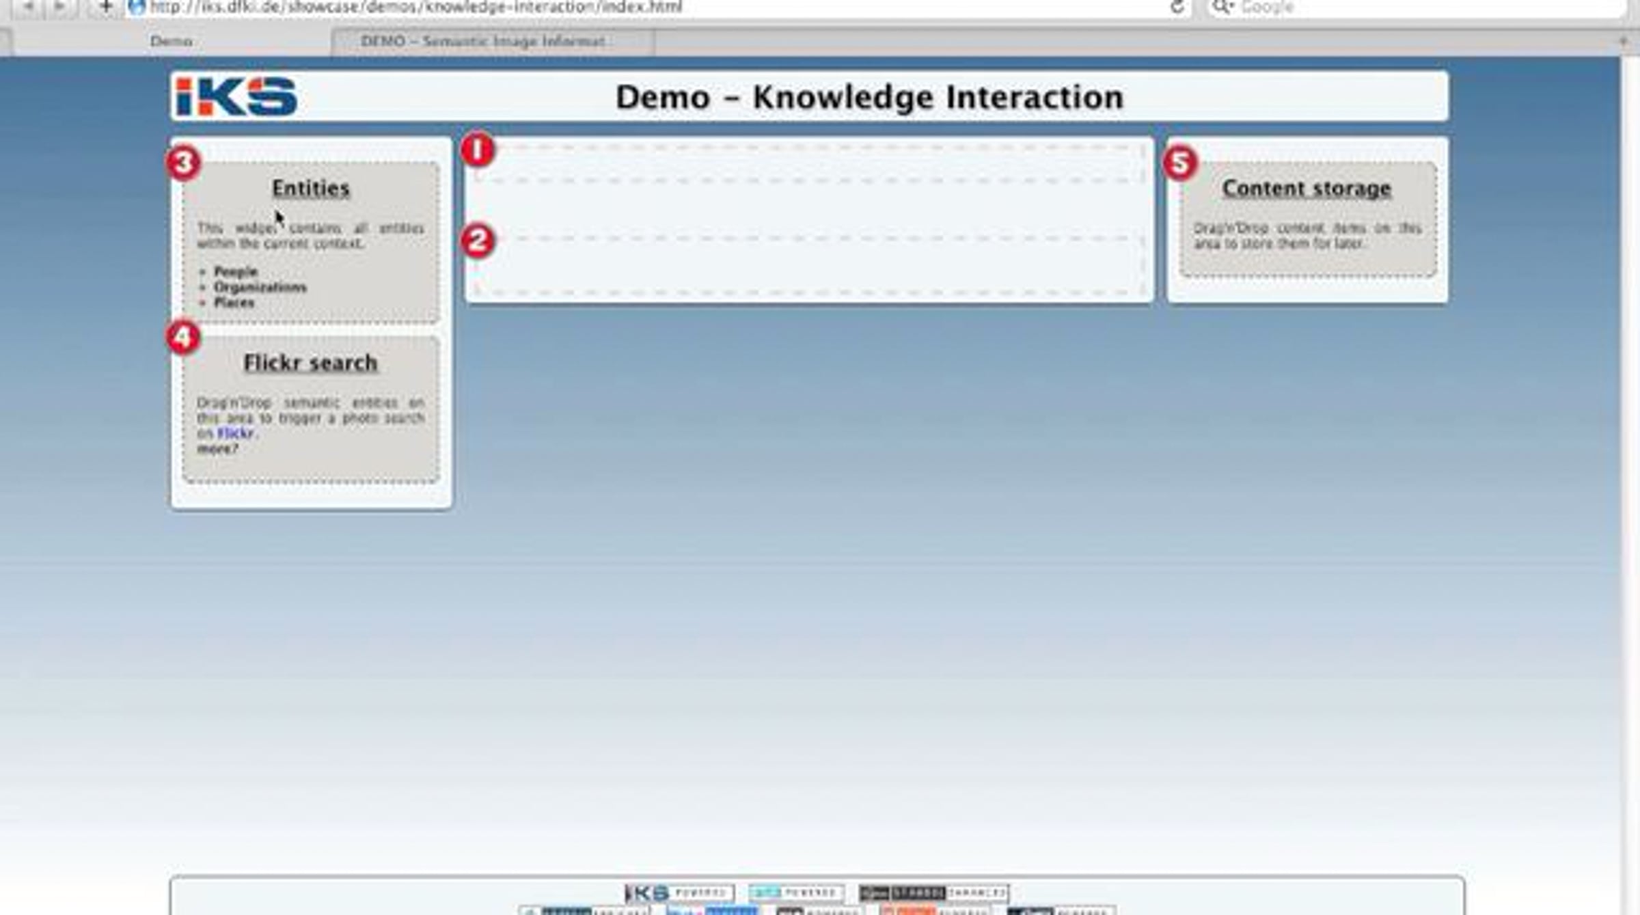Screen dimensions: 1640x915
Task: Open the Entities widget heading
Action: (311, 189)
